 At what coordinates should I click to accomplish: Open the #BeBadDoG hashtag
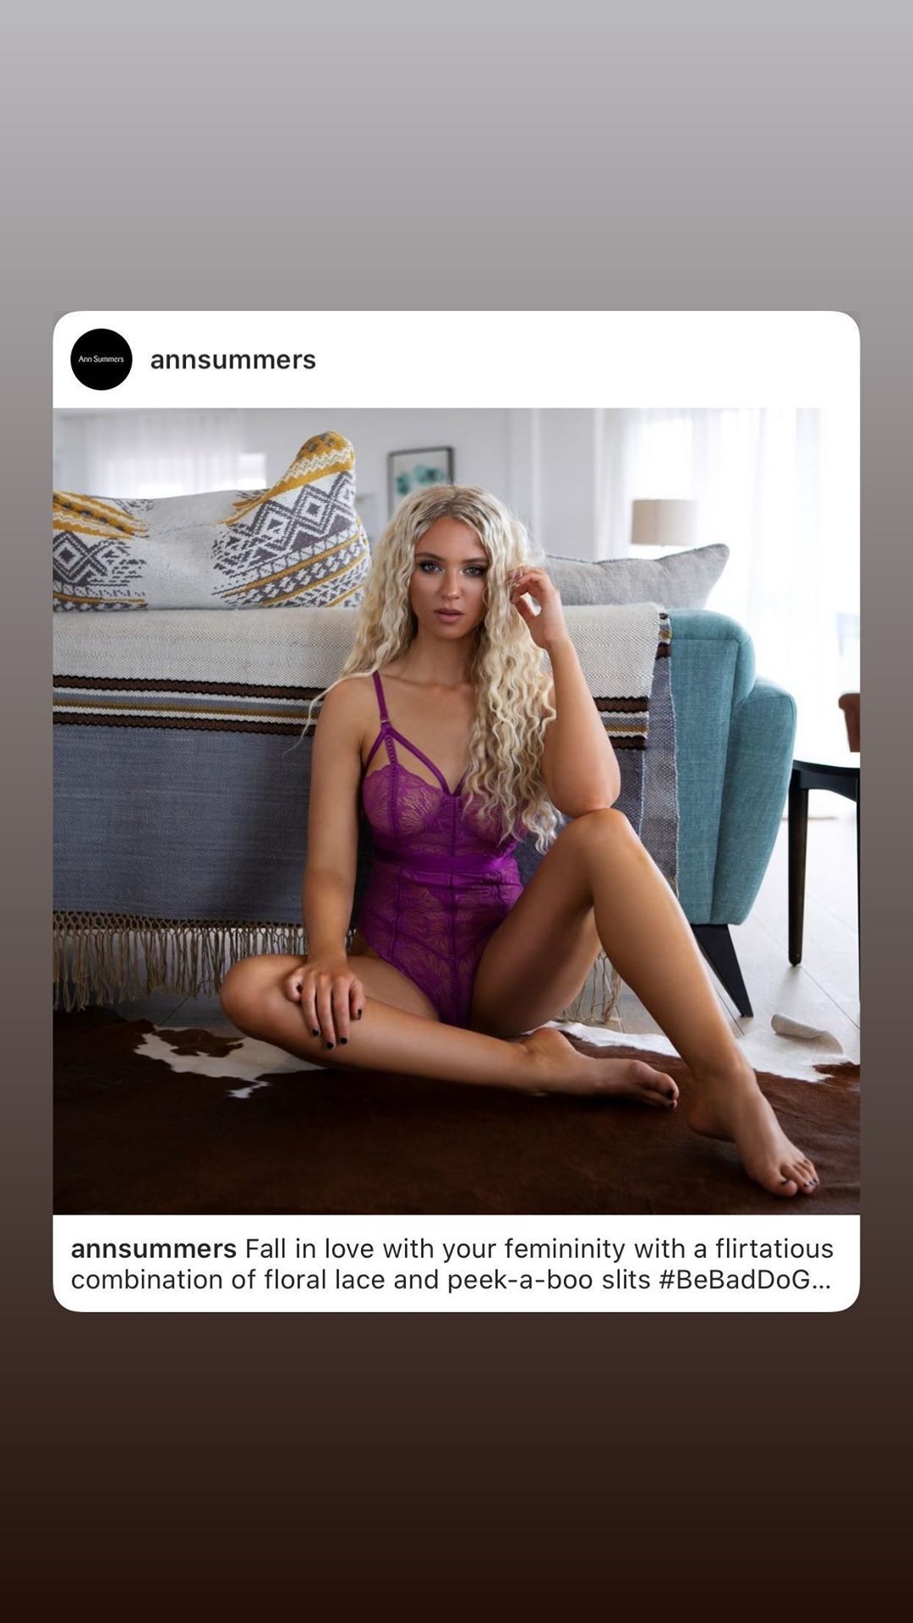734,1280
